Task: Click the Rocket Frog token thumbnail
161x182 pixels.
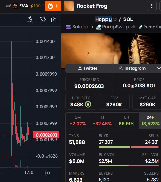Action: point(69,6)
